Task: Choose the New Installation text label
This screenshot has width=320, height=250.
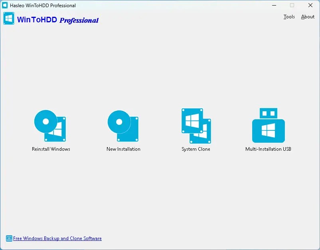Action: click(x=123, y=149)
